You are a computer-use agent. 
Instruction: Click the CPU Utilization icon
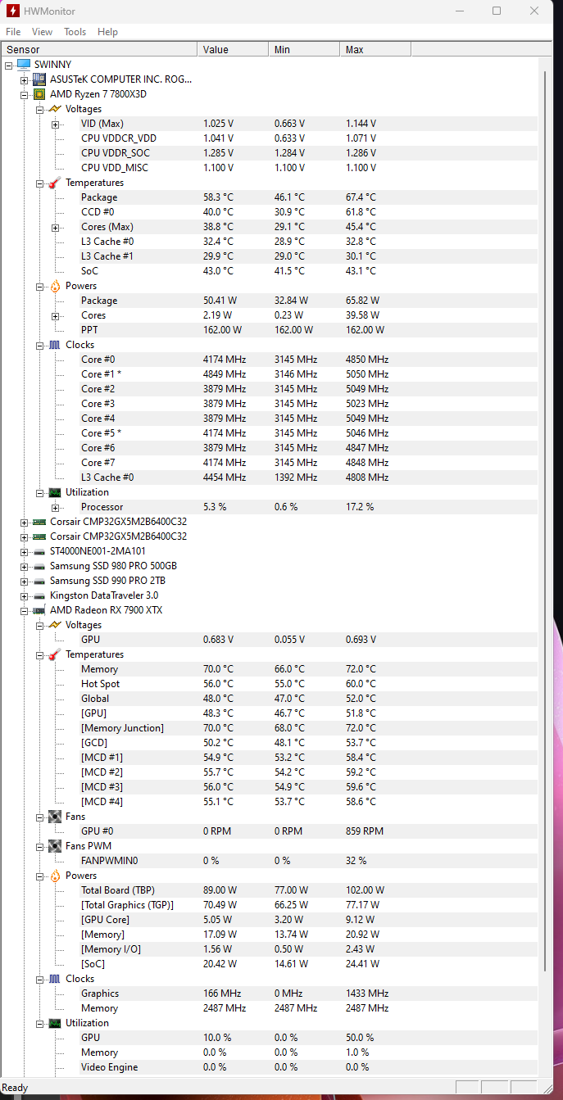click(55, 492)
